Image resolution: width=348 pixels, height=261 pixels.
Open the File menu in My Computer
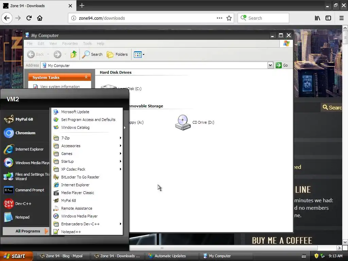coord(30,43)
